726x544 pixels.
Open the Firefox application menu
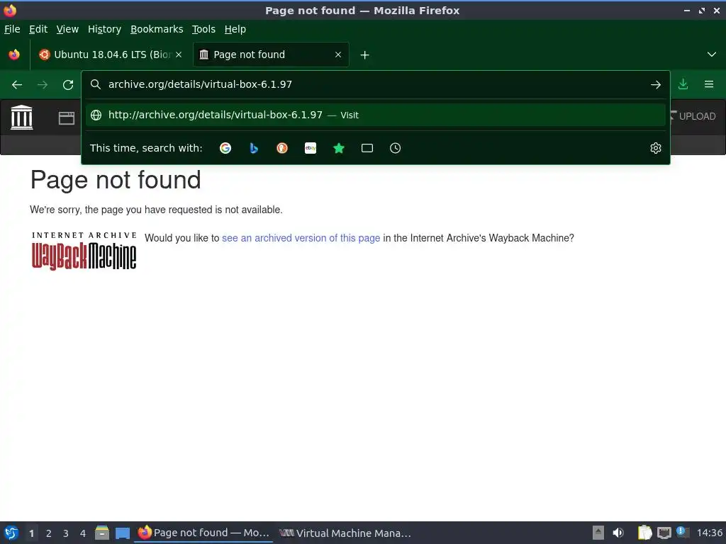(x=709, y=84)
